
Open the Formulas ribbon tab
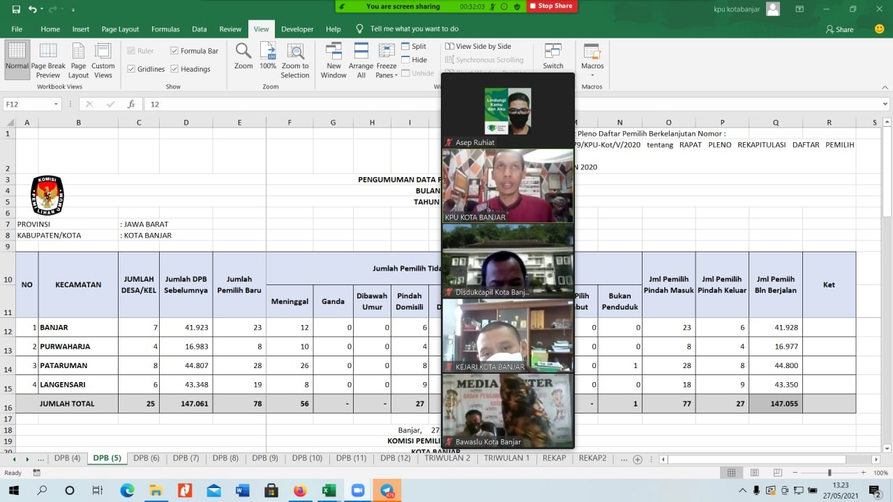click(165, 29)
